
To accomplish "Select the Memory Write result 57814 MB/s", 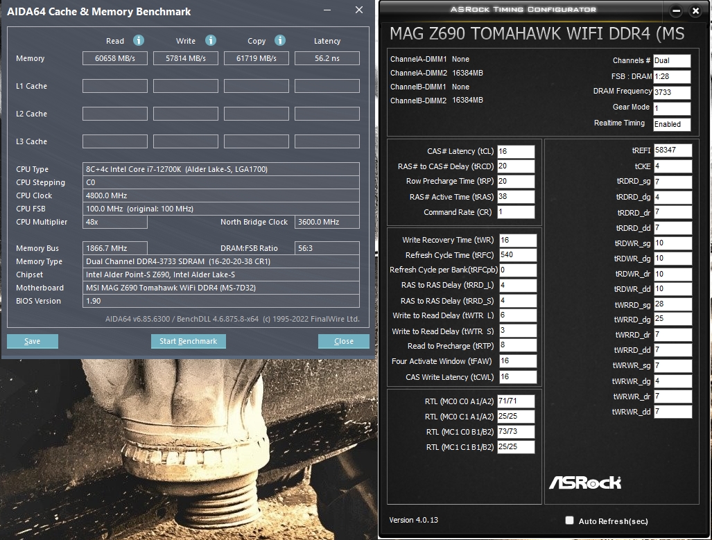I will pyautogui.click(x=186, y=58).
